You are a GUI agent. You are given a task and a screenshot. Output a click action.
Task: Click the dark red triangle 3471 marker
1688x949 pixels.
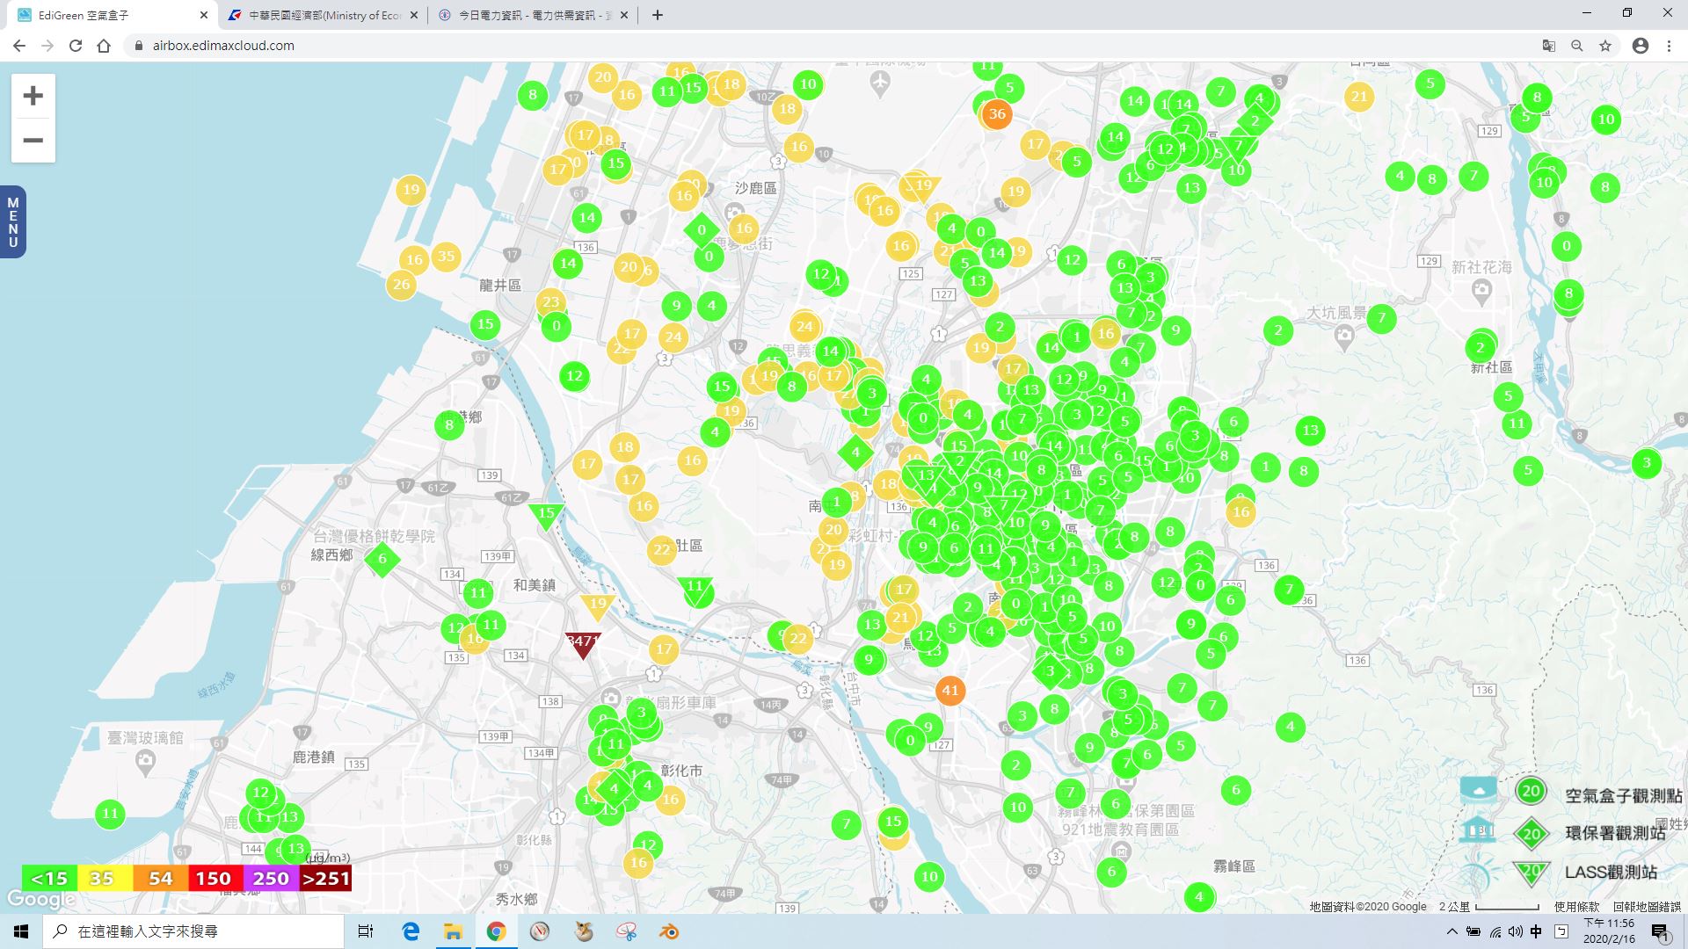[582, 643]
